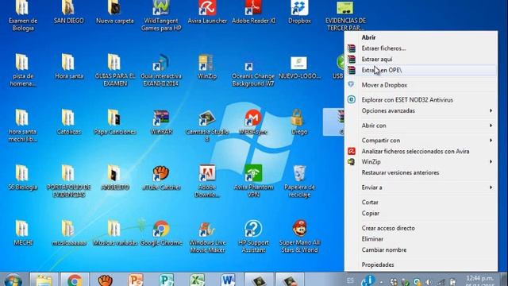Viewport: 508px width, 286px height.
Task: Open the Windows Start button
Action: [13, 280]
